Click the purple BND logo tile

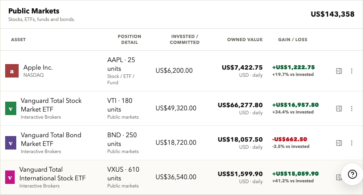pos(11,143)
